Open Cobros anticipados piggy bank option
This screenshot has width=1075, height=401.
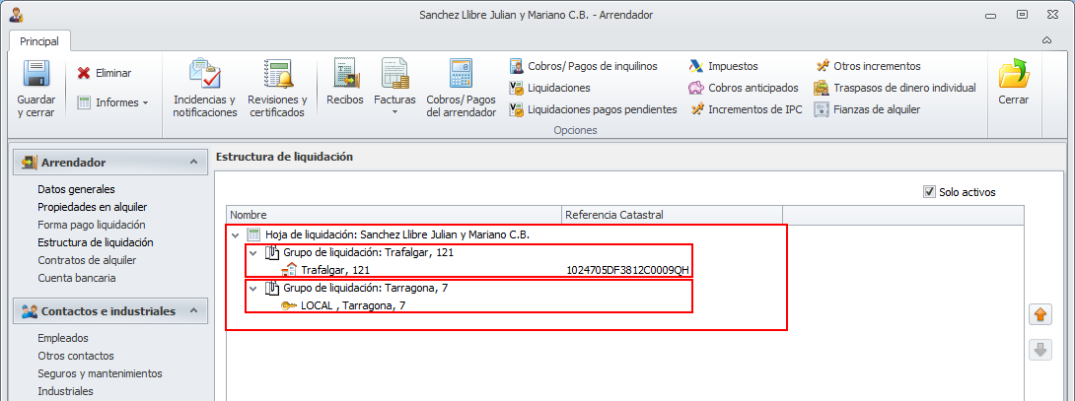coord(744,88)
